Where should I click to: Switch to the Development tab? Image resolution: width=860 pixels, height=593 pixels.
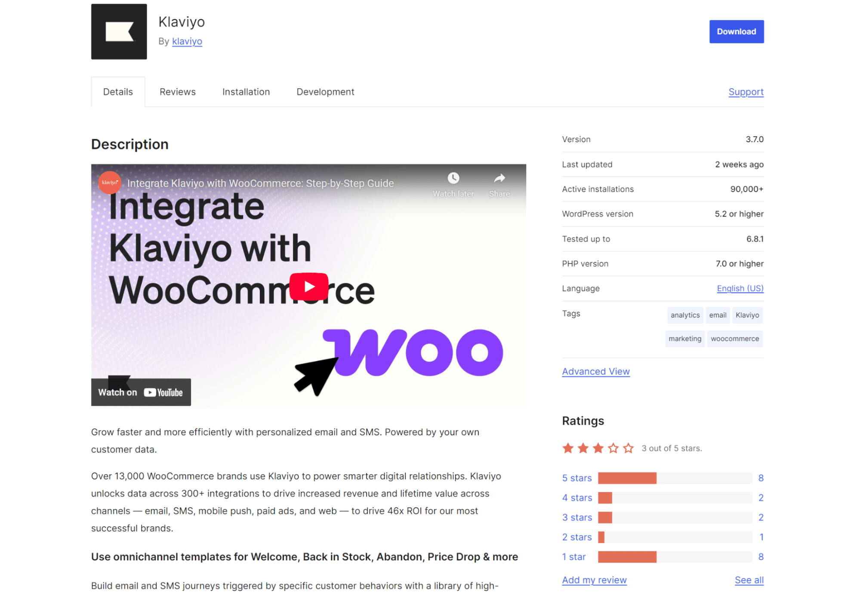coord(325,92)
